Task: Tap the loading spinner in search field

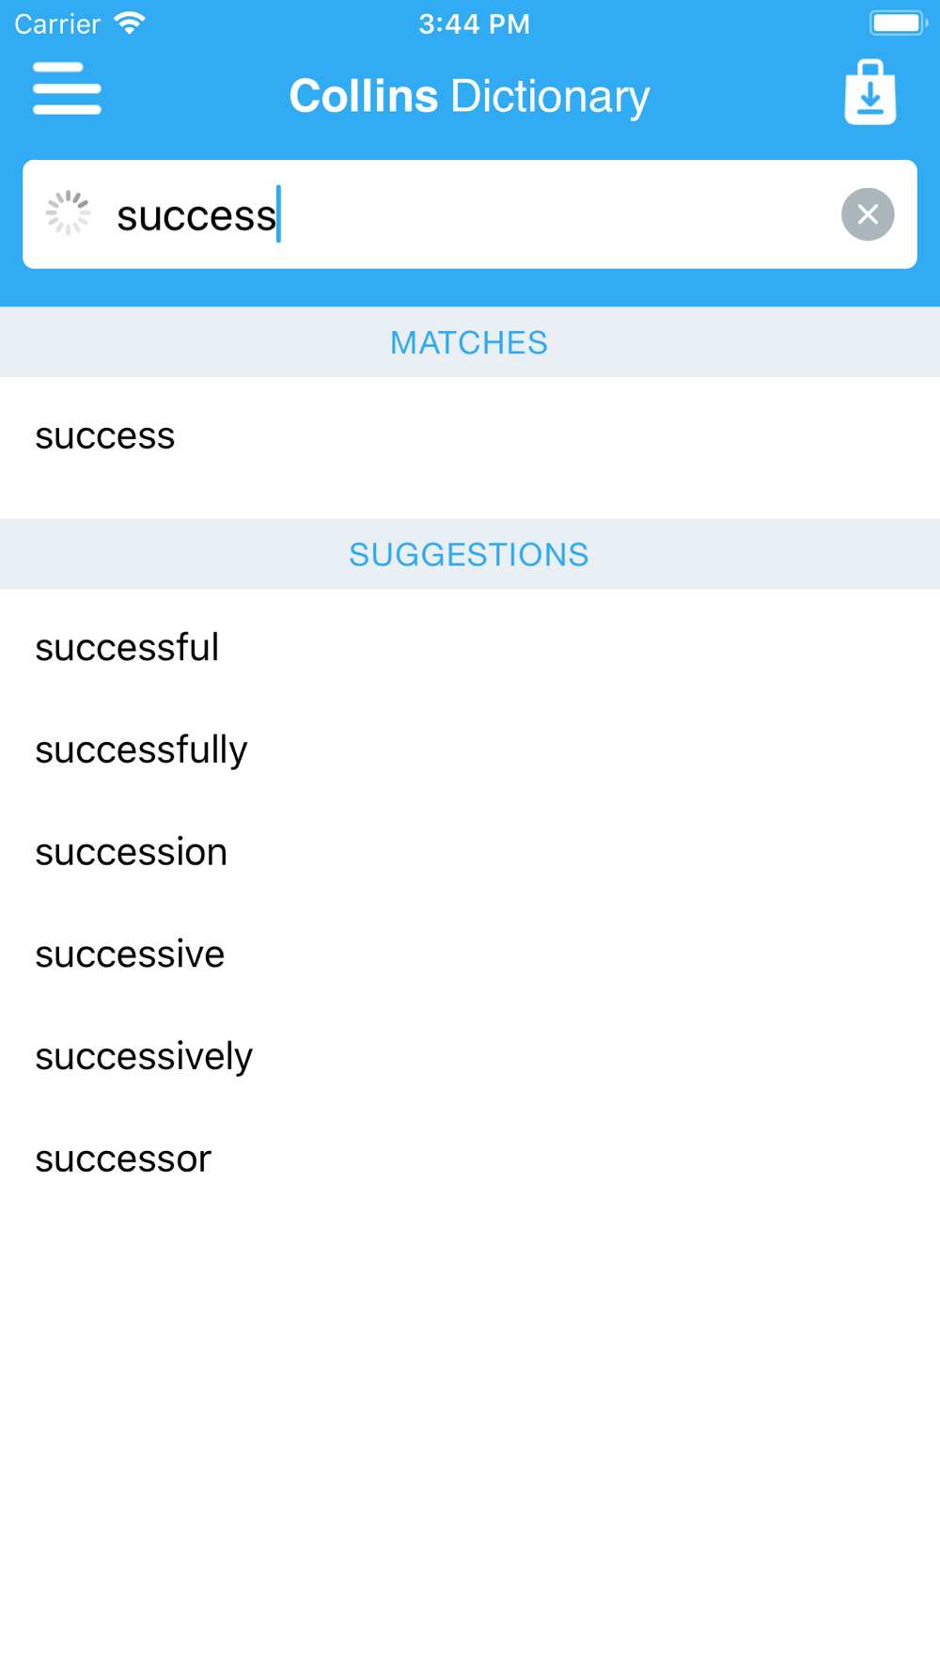Action: click(68, 213)
